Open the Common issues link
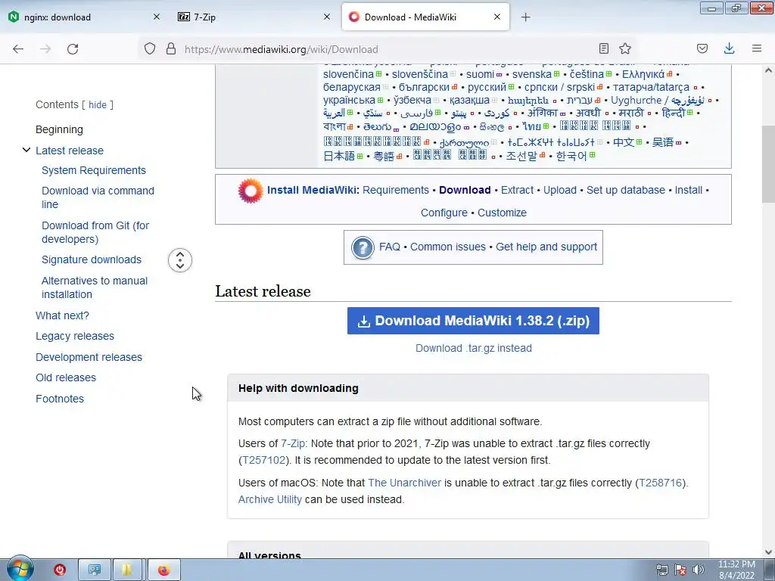This screenshot has height=581, width=775. coord(448,247)
